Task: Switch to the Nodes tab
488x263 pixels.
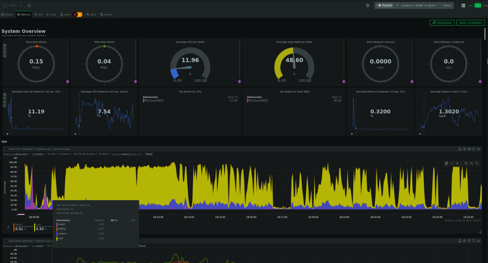Action: tap(8, 14)
